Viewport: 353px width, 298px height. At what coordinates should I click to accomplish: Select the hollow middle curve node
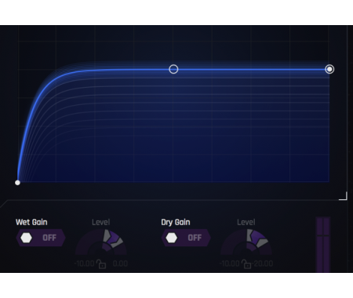(173, 69)
